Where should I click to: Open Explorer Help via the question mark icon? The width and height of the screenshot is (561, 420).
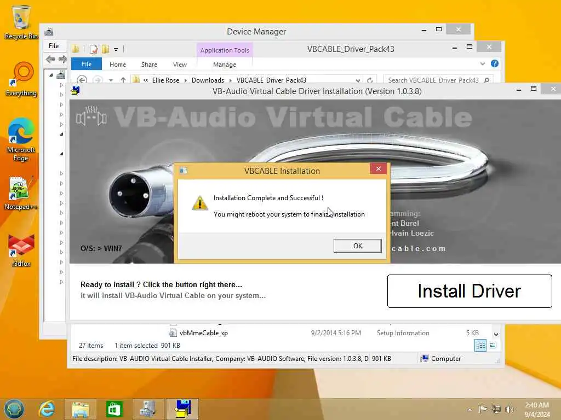click(495, 63)
